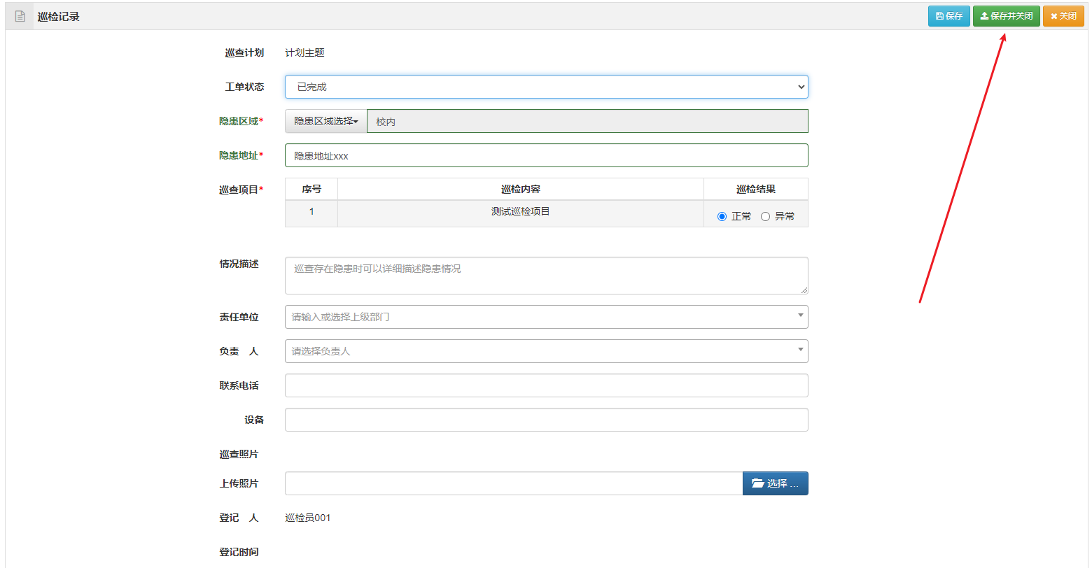Click the 巡检记录 page title
This screenshot has width=1092, height=568.
(x=59, y=16)
